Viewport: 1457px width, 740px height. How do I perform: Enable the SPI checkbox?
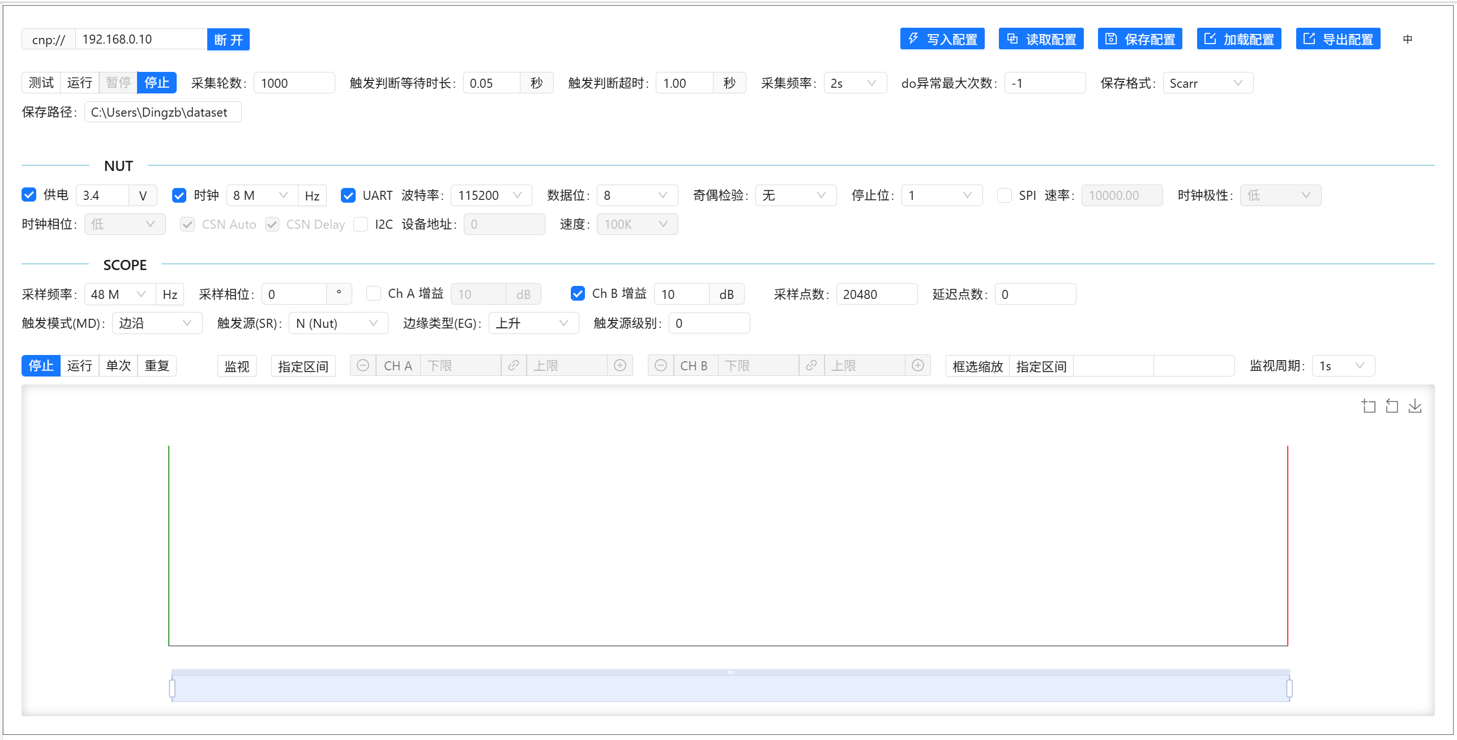coord(1005,195)
